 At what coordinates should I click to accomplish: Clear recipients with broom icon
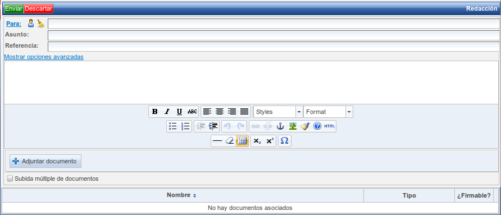(40, 24)
